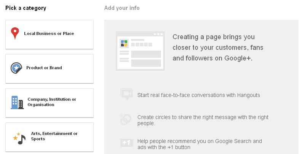The width and height of the screenshot is (305, 154).
Task: Click the +1 button icon
Action: click(126, 143)
